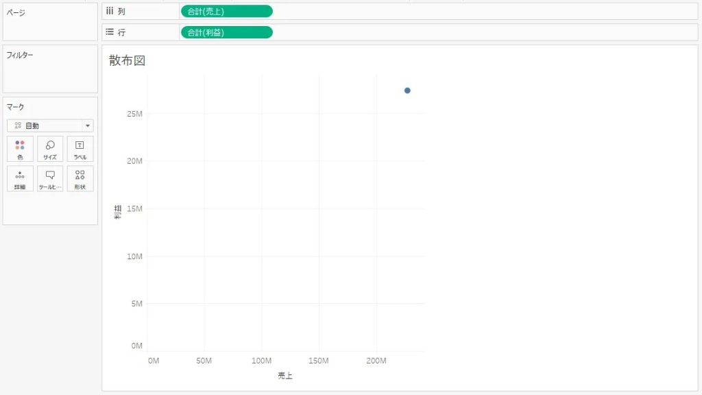The width and height of the screenshot is (702, 395).
Task: Open the Color (色) mark card
Action: click(x=20, y=149)
